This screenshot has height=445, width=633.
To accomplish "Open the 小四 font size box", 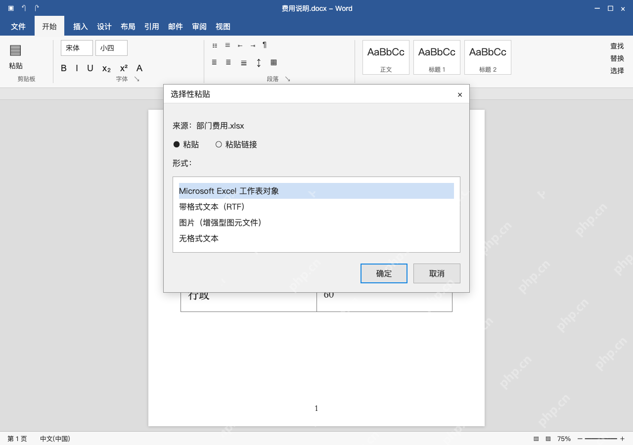I will coord(111,48).
